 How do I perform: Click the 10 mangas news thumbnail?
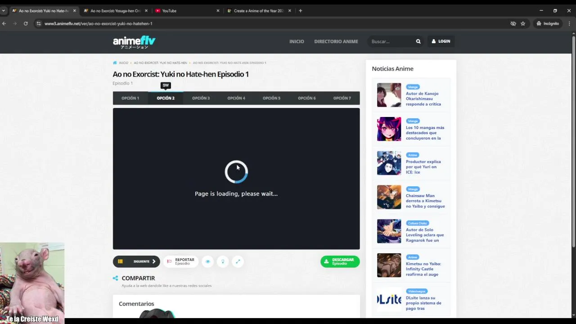(389, 129)
